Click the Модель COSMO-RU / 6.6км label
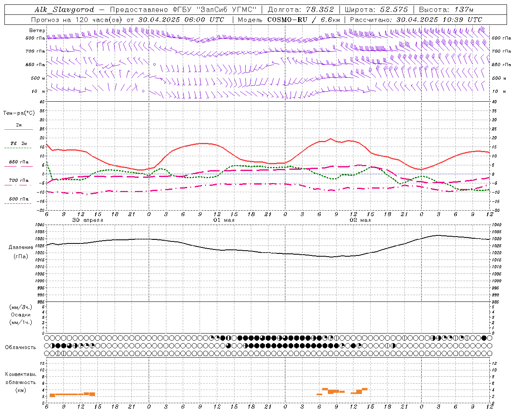 click(x=289, y=20)
